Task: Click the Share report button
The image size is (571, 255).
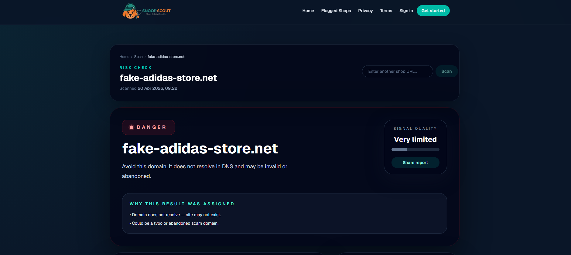Action: [415, 163]
